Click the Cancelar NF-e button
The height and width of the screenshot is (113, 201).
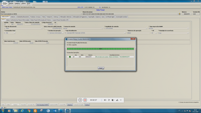point(31,105)
